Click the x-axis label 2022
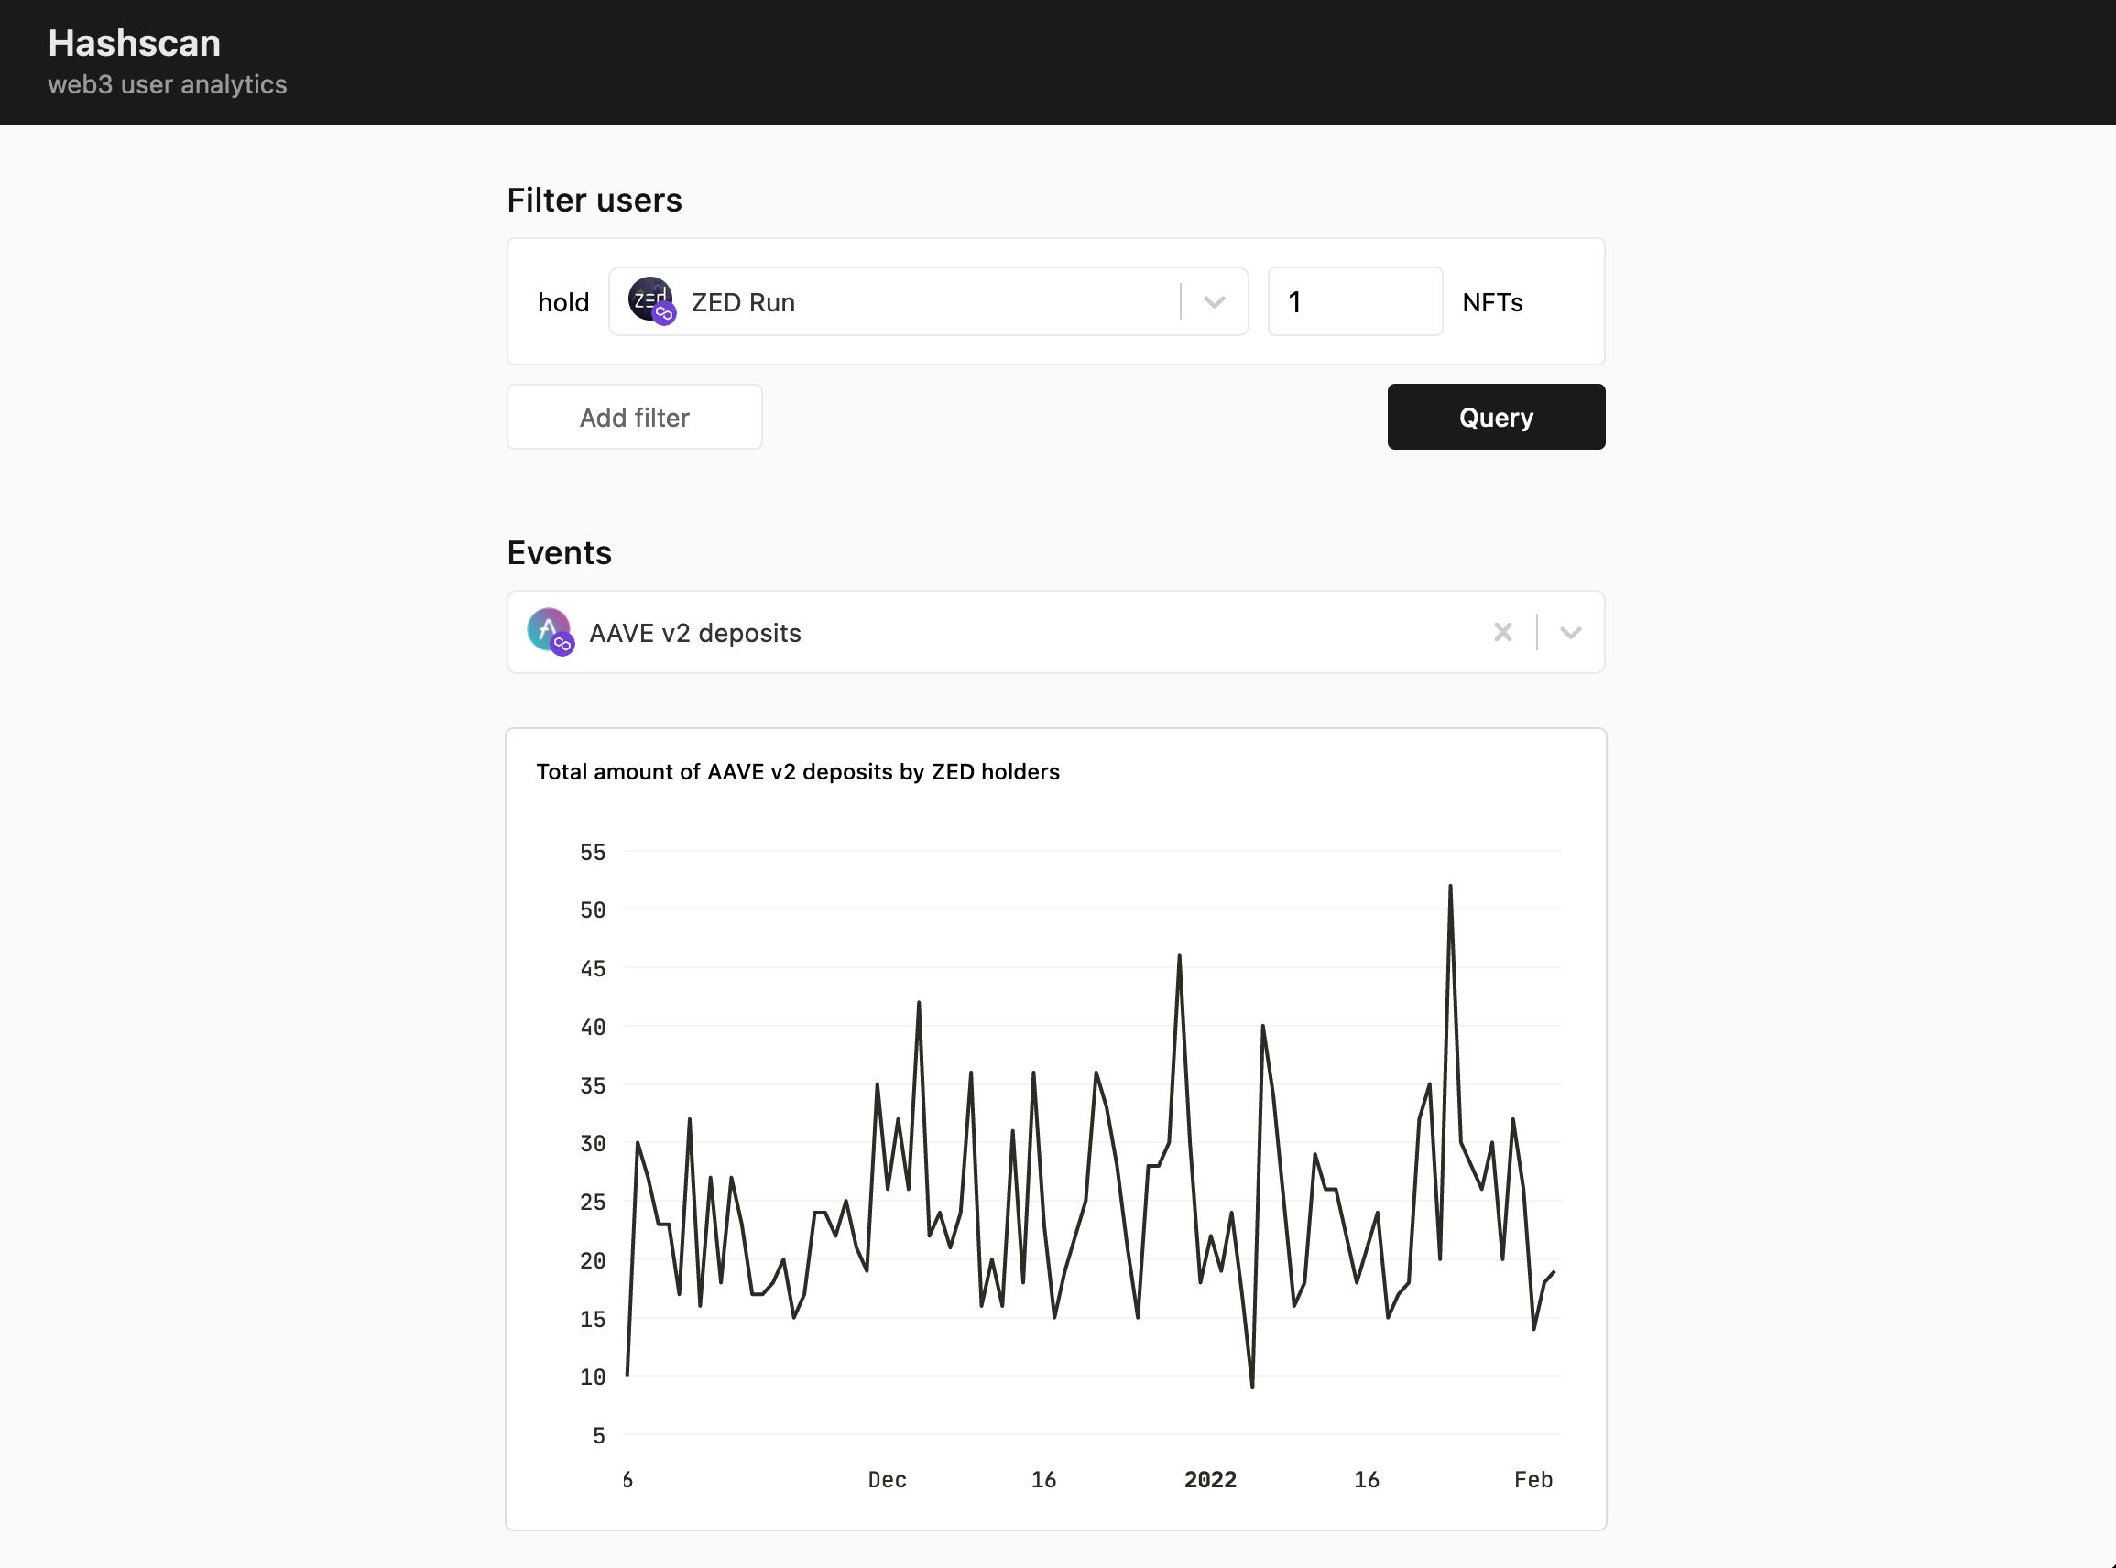This screenshot has width=2116, height=1568. (1210, 1480)
